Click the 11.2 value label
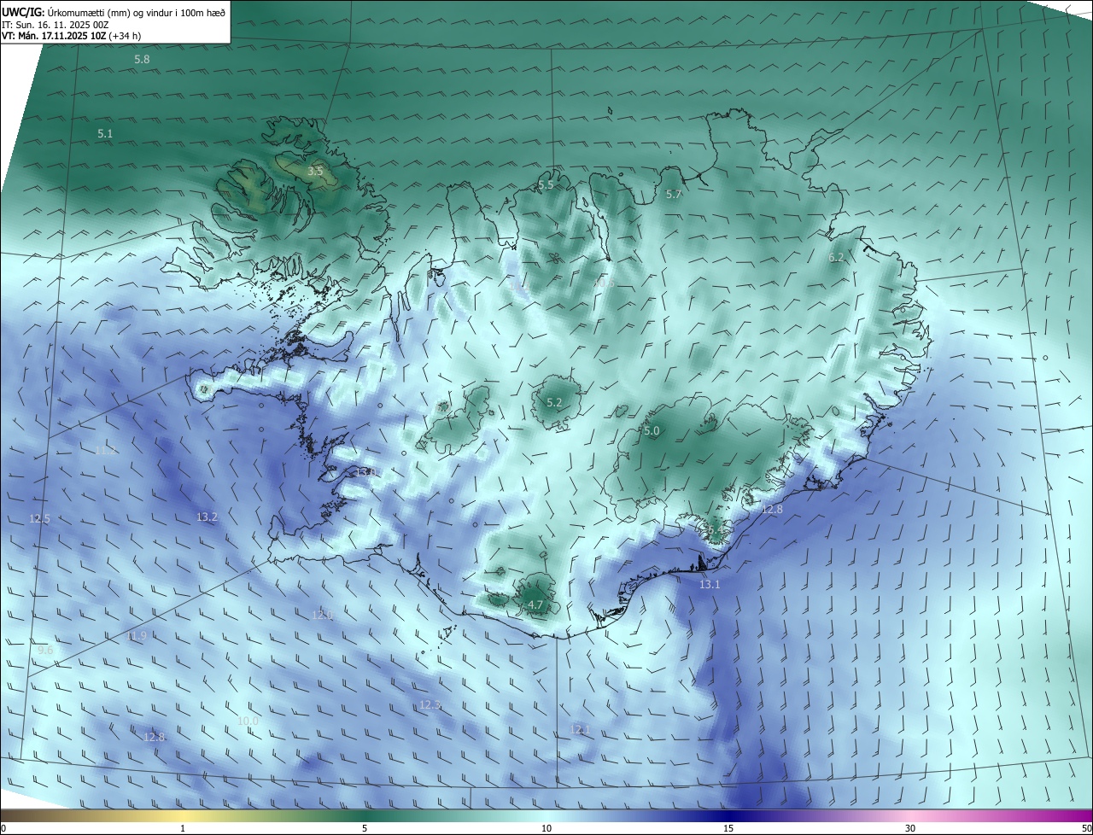 click(105, 450)
